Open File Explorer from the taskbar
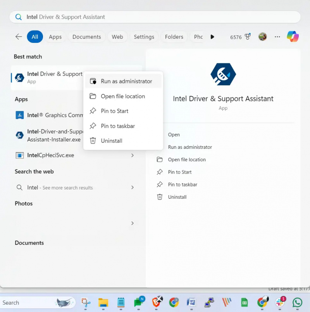 [x=103, y=302]
